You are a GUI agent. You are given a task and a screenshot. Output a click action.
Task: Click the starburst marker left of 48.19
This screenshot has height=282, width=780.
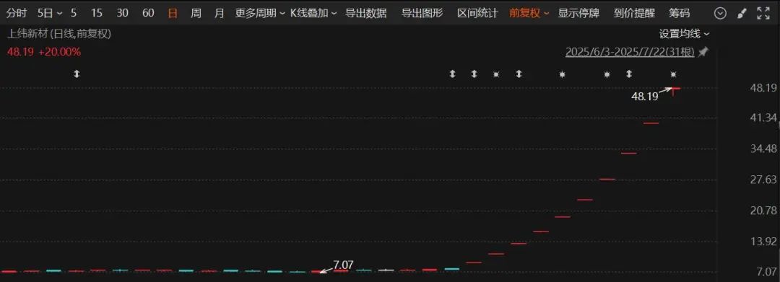[x=607, y=74]
